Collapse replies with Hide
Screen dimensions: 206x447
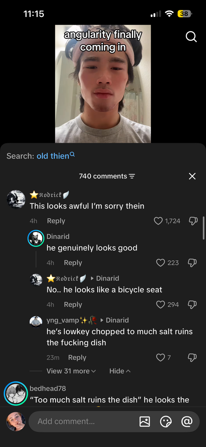[120, 371]
